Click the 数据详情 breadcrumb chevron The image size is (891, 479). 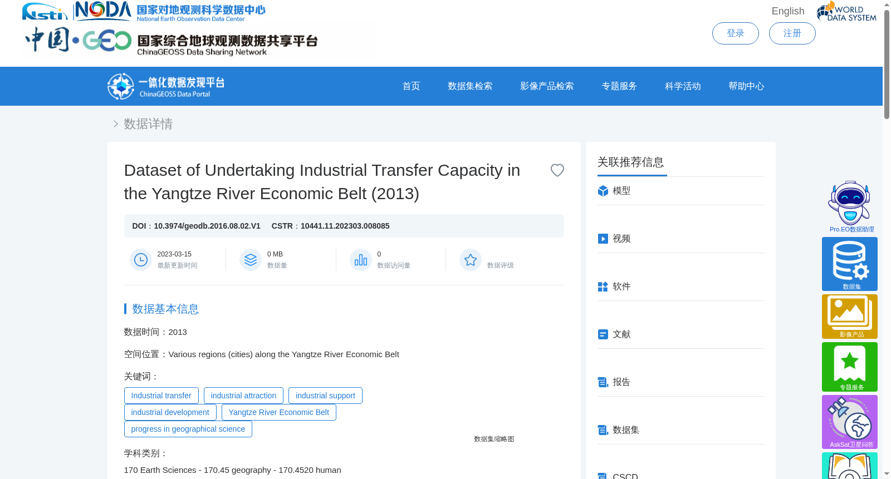click(115, 124)
